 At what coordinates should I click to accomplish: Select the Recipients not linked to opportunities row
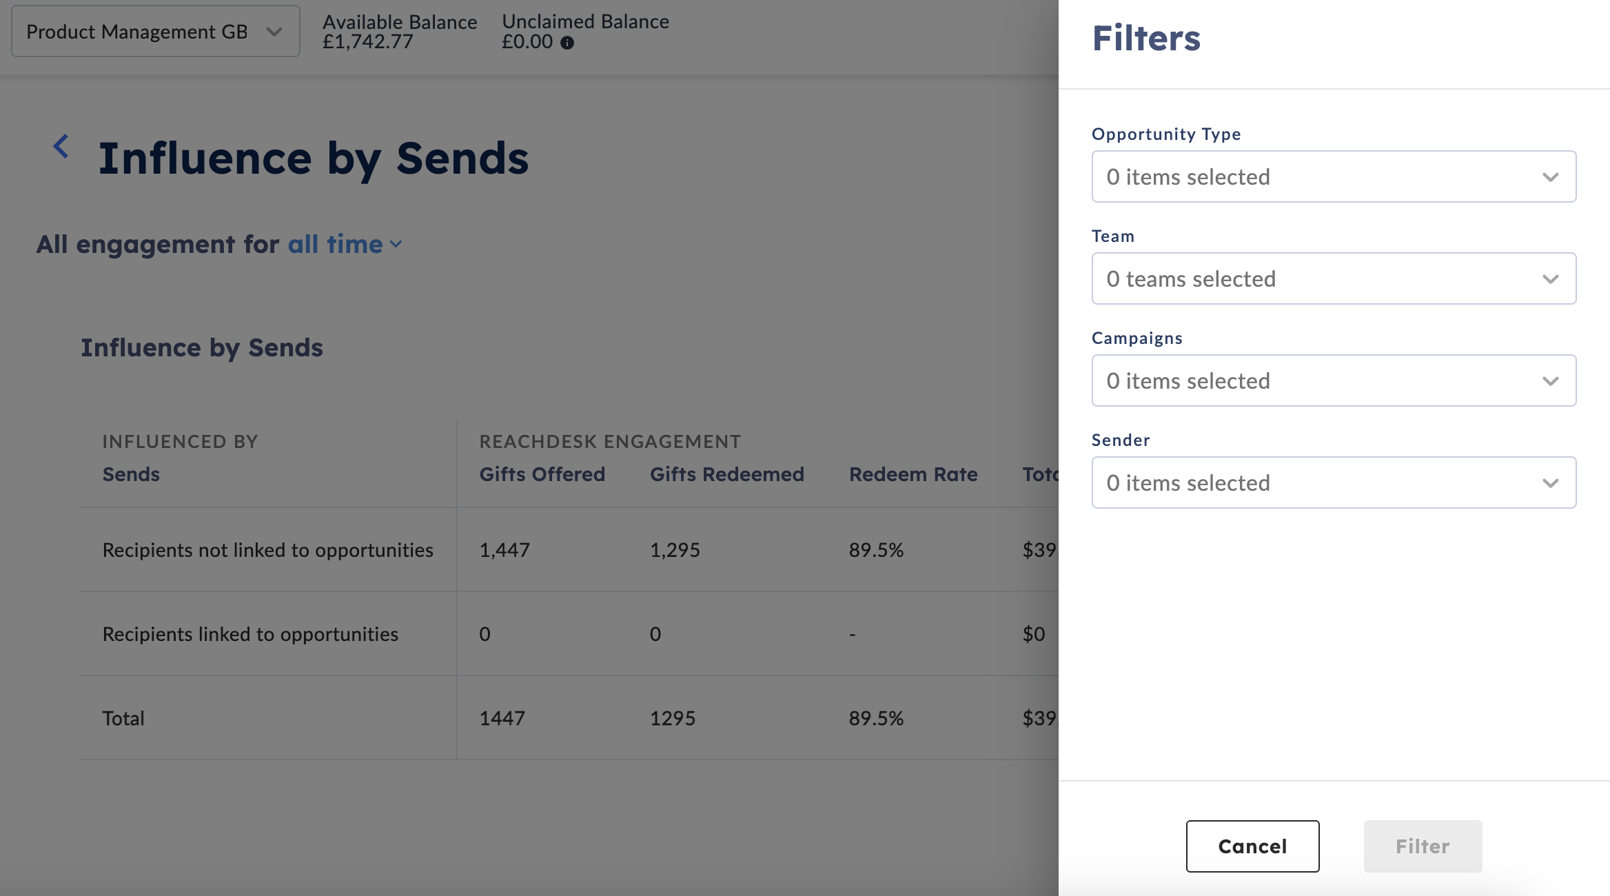click(x=569, y=550)
